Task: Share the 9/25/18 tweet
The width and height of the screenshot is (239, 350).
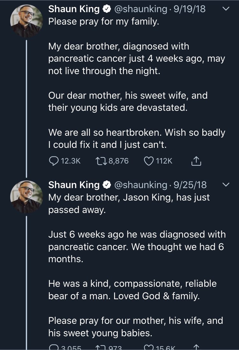Action: [196, 347]
